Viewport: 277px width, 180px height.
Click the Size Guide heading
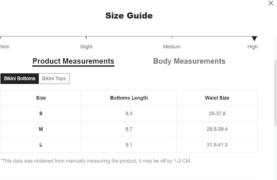tap(129, 15)
